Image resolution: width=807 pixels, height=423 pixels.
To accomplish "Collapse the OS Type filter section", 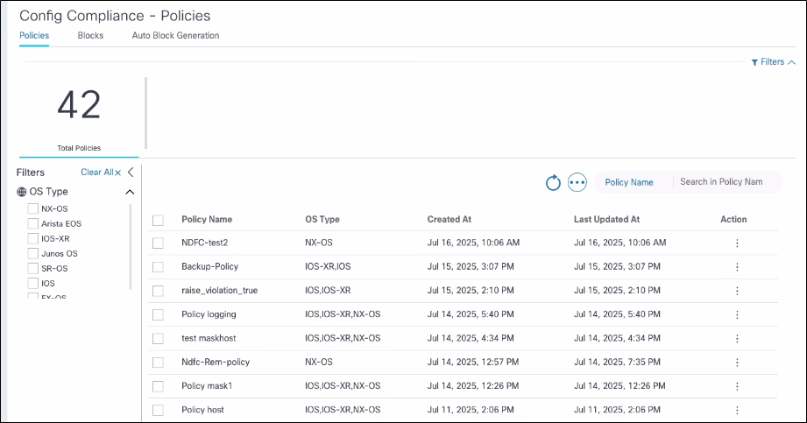I will point(130,192).
